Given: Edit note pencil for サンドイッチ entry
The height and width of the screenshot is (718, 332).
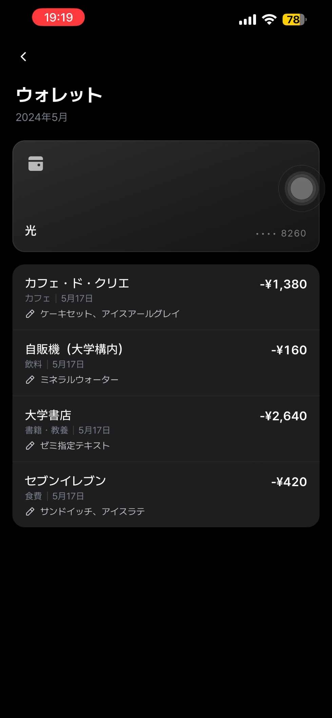Looking at the screenshot, I should coord(30,511).
